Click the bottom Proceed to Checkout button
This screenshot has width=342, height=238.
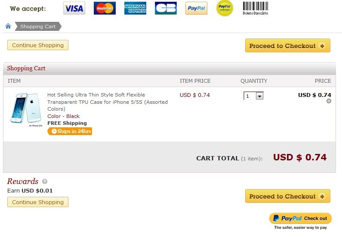click(287, 196)
